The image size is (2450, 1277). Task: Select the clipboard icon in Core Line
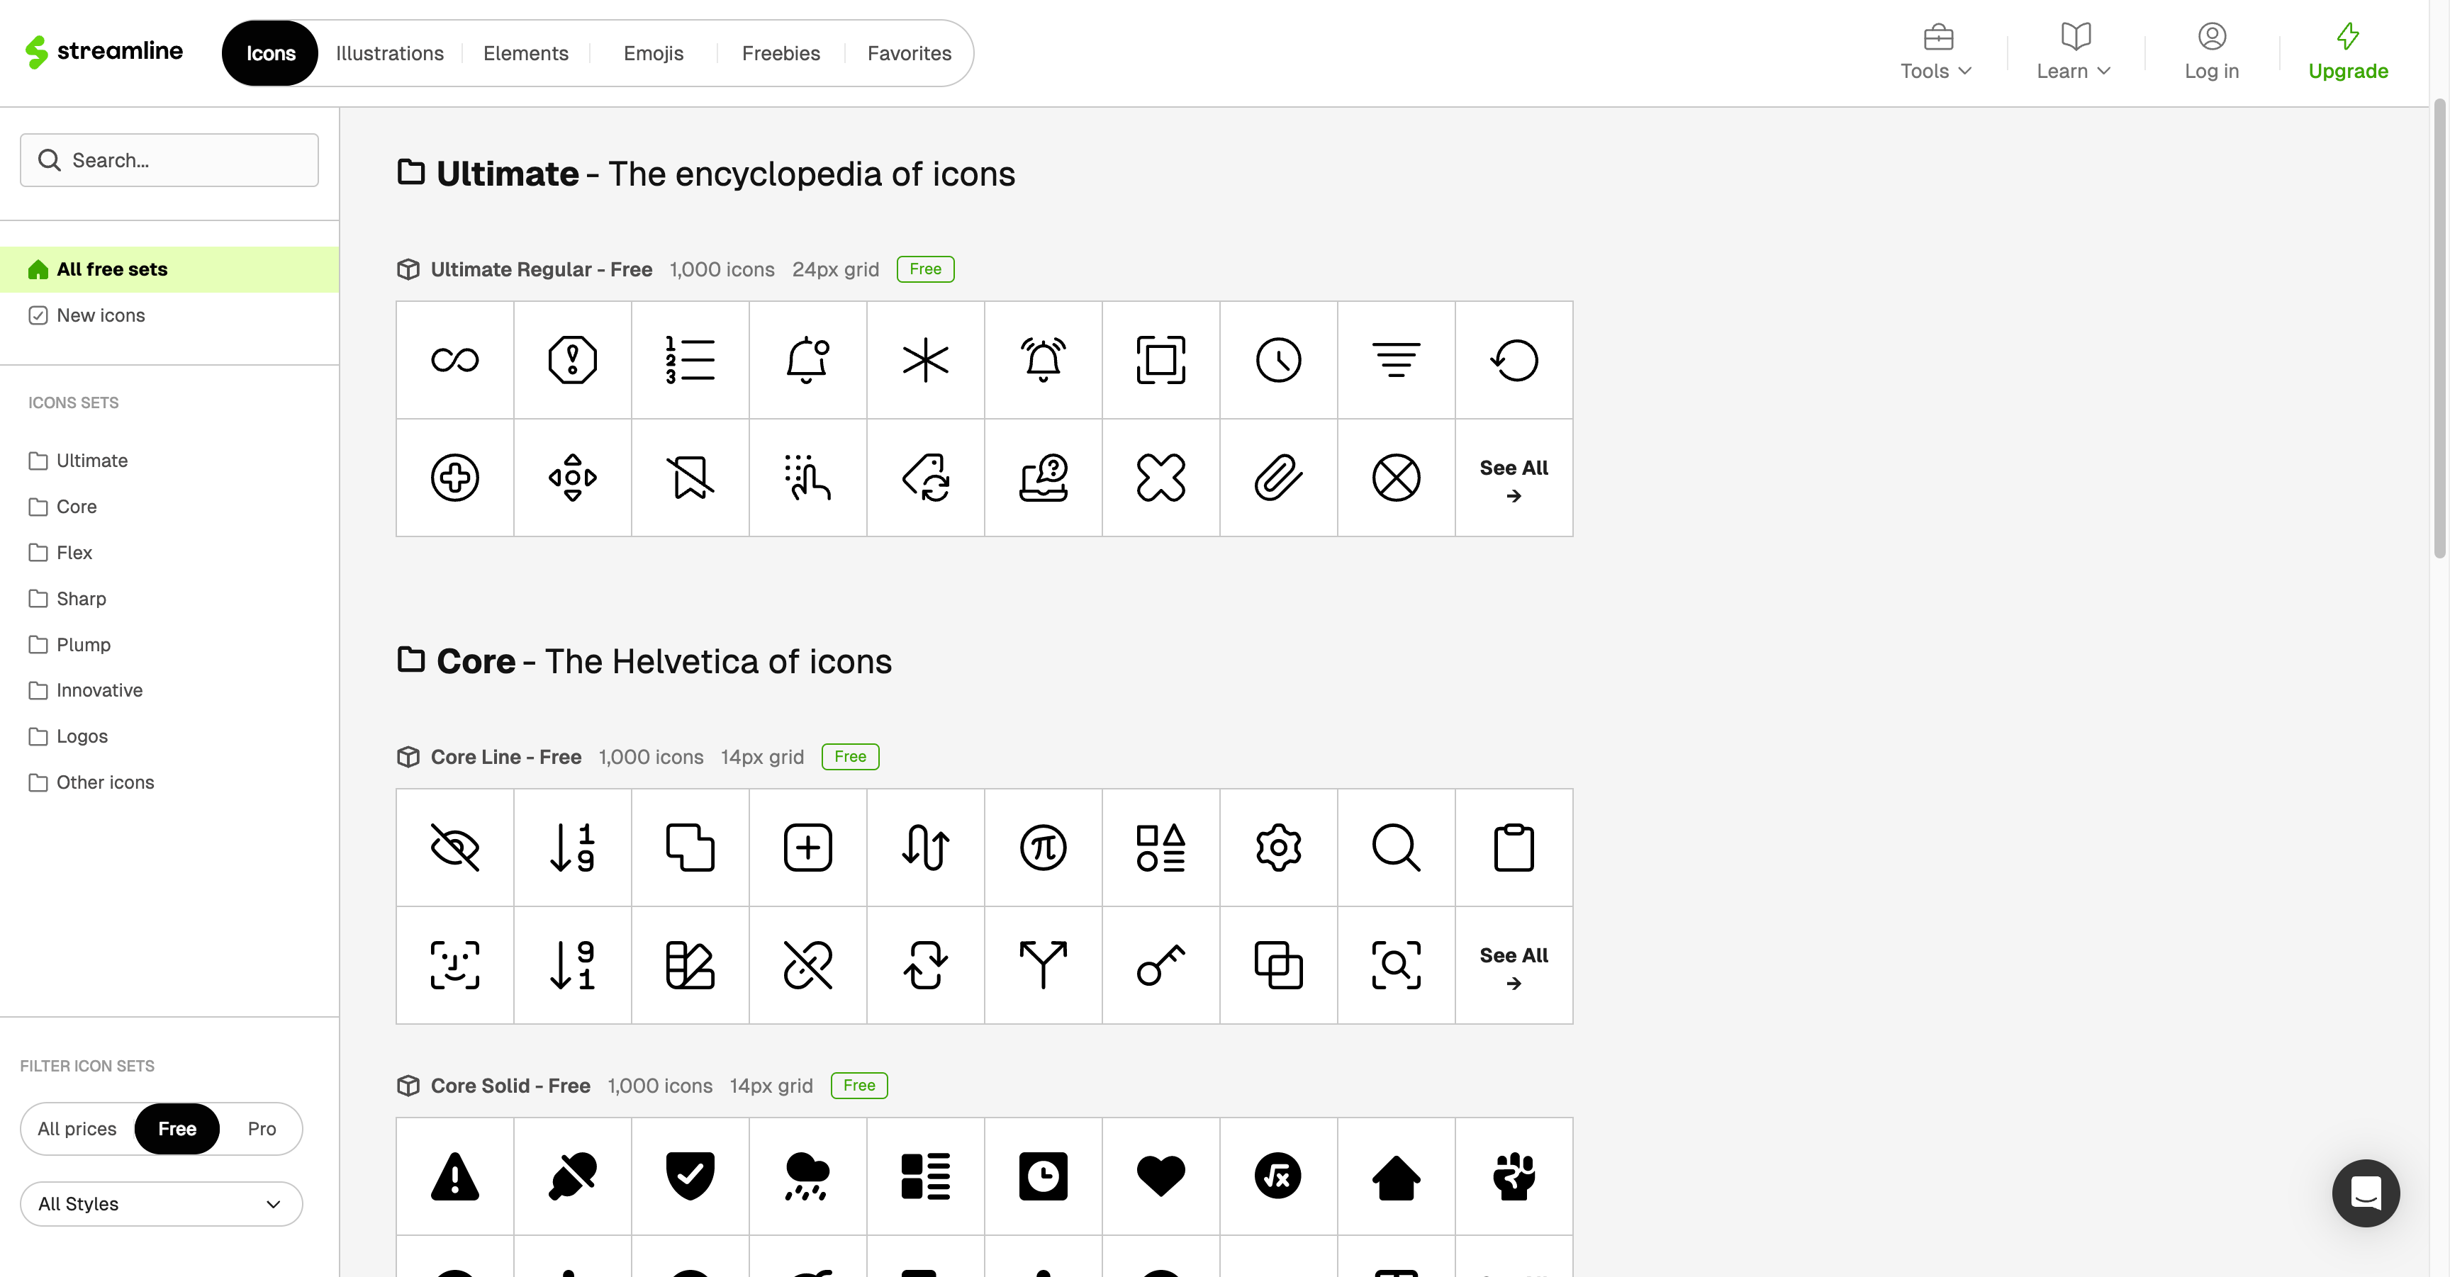[x=1514, y=848]
